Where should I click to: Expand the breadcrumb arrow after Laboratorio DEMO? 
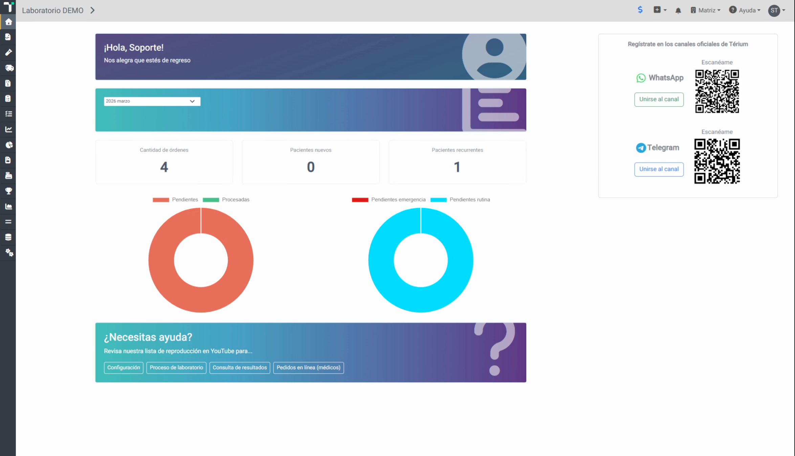pyautogui.click(x=92, y=10)
